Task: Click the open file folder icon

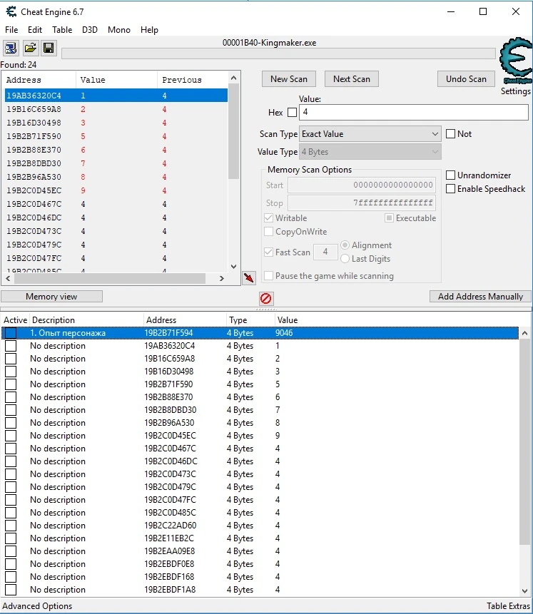Action: (x=30, y=48)
